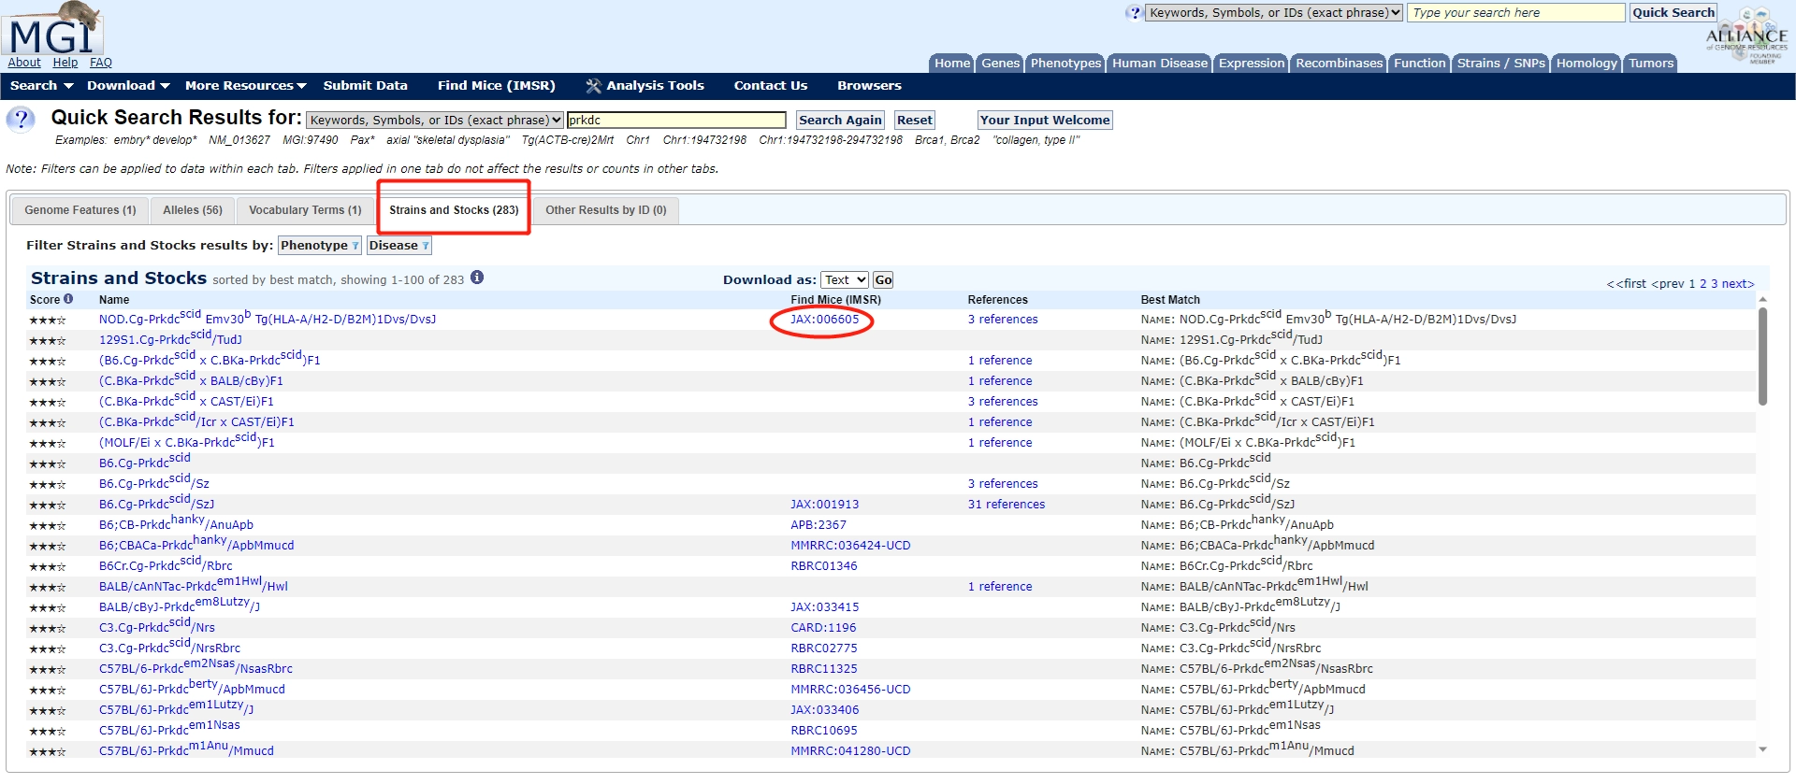Click the info icon after 'showing 1-100 of 283'

tap(477, 278)
